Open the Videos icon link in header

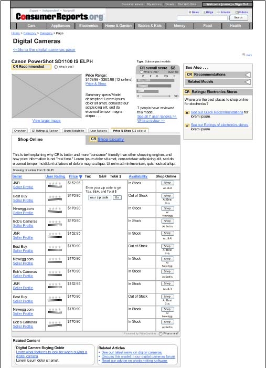(x=241, y=12)
